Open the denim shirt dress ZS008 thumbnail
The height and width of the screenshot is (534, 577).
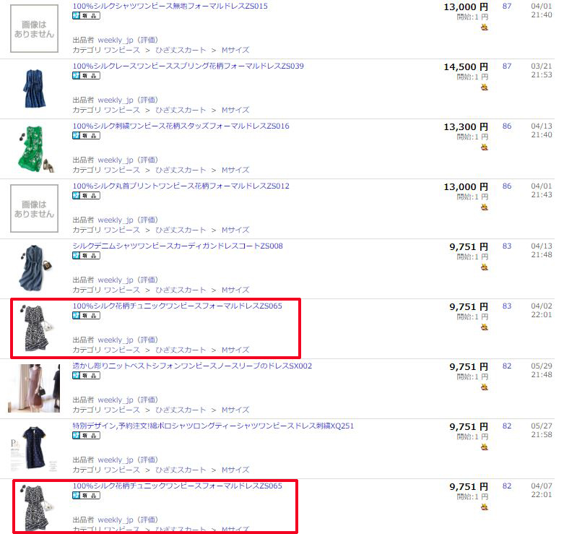pyautogui.click(x=35, y=268)
